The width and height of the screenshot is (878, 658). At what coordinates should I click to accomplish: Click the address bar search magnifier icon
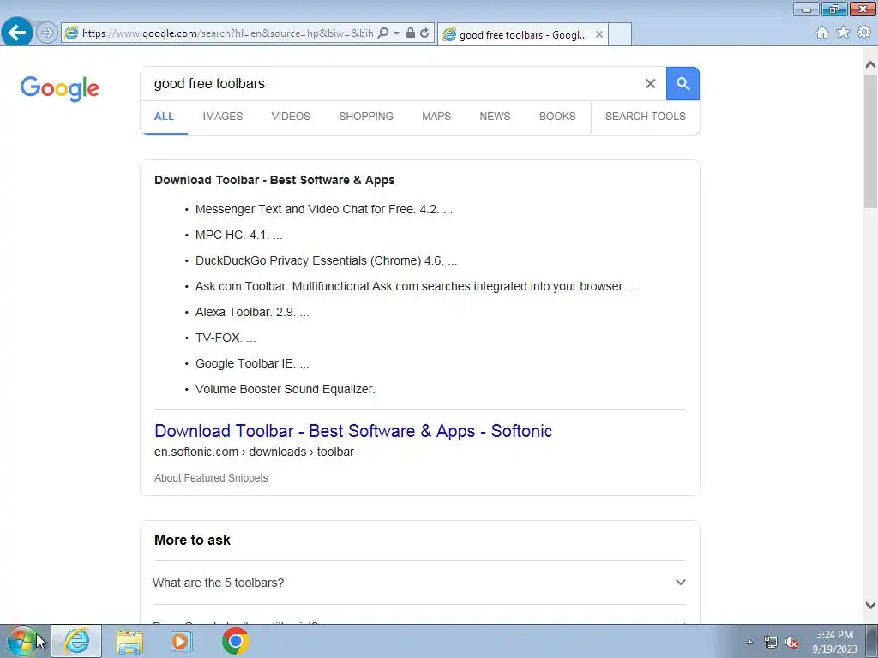(x=383, y=33)
